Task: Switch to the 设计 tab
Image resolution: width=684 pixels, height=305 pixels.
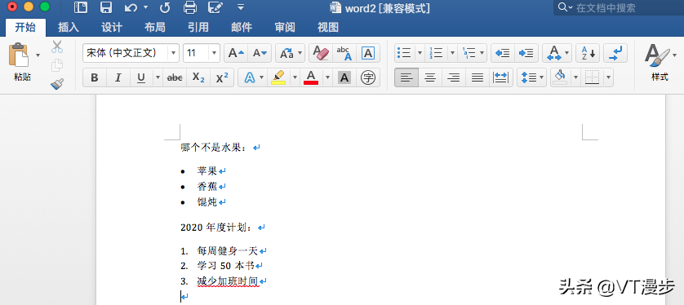Action: 112,28
